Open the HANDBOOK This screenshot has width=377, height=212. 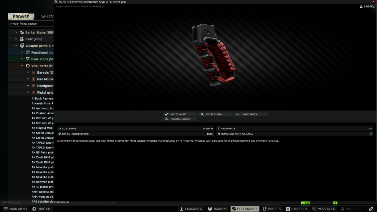(297, 209)
